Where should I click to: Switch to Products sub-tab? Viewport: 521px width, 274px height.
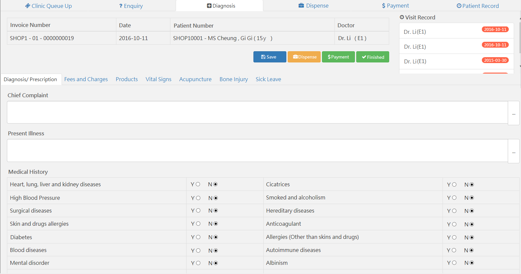pos(127,79)
